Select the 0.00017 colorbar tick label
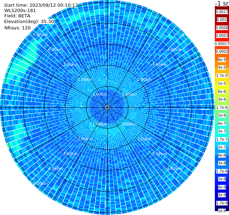 [x=222, y=44]
